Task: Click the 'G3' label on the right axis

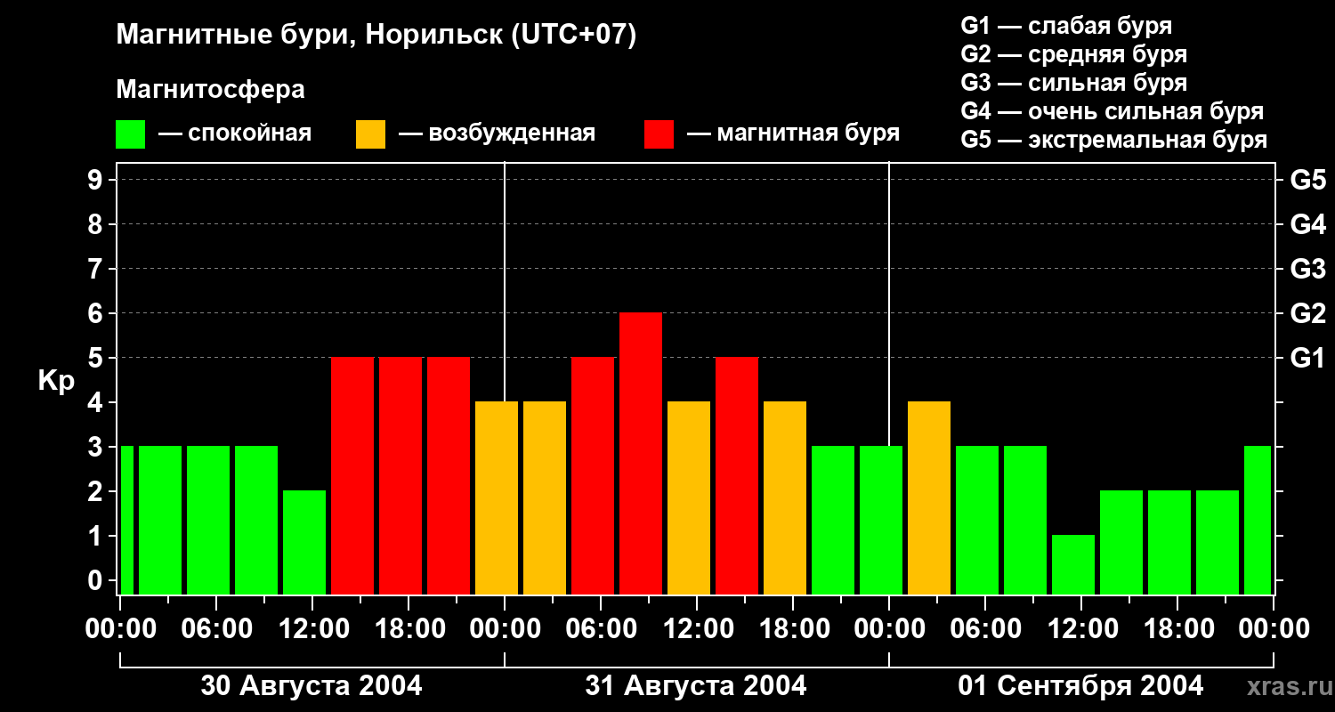Action: 1307,270
